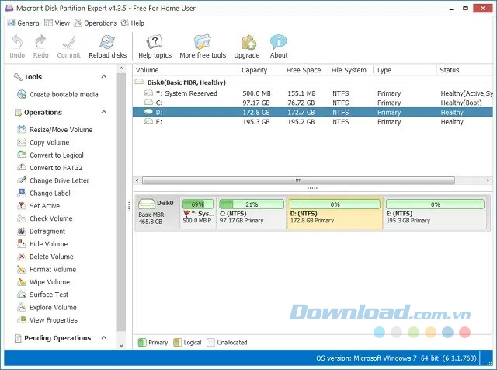Select Resize/Move Volume operation
This screenshot has width=497, height=370.
coord(54,130)
